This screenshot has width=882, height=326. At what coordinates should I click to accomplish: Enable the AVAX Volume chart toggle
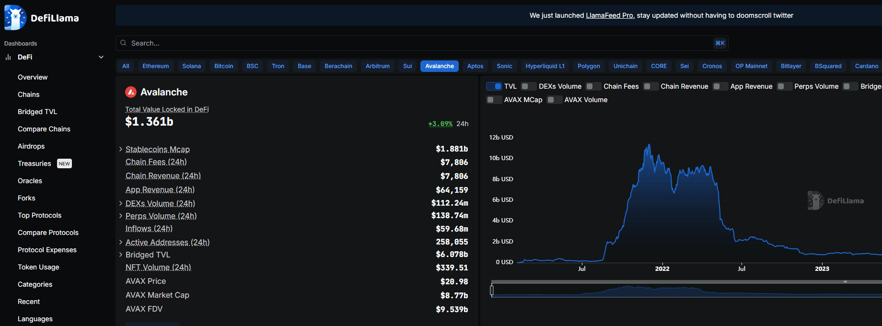pyautogui.click(x=555, y=100)
